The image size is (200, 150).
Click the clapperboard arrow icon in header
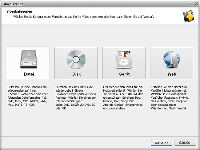tap(188, 16)
